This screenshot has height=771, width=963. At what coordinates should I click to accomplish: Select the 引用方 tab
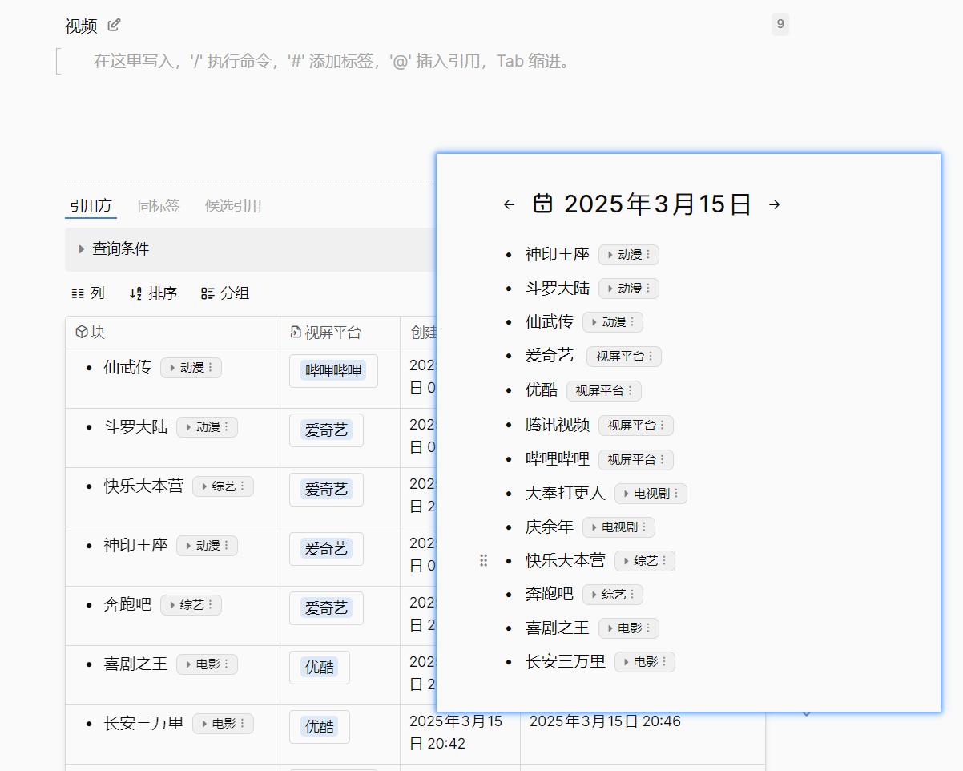[x=91, y=206]
